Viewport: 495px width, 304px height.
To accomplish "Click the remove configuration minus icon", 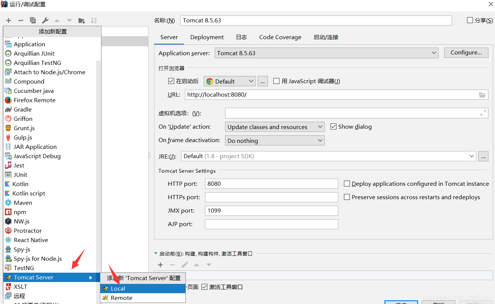I will 21,21.
